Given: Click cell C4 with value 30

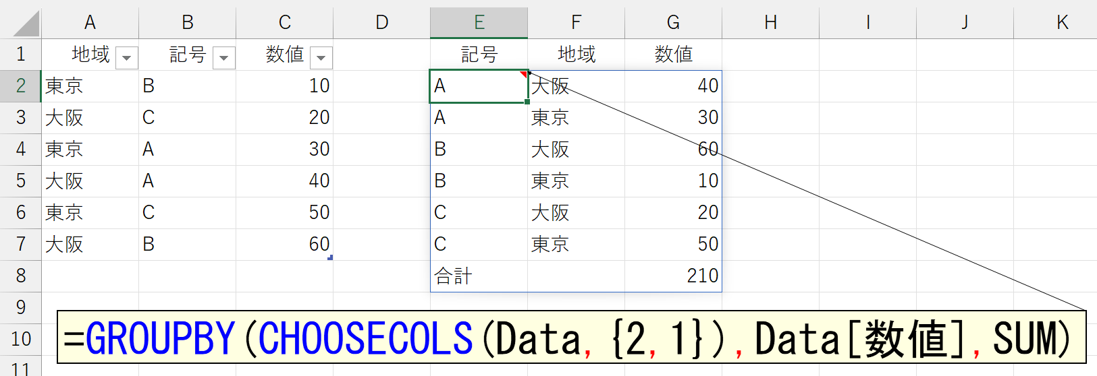Looking at the screenshot, I should click(285, 150).
